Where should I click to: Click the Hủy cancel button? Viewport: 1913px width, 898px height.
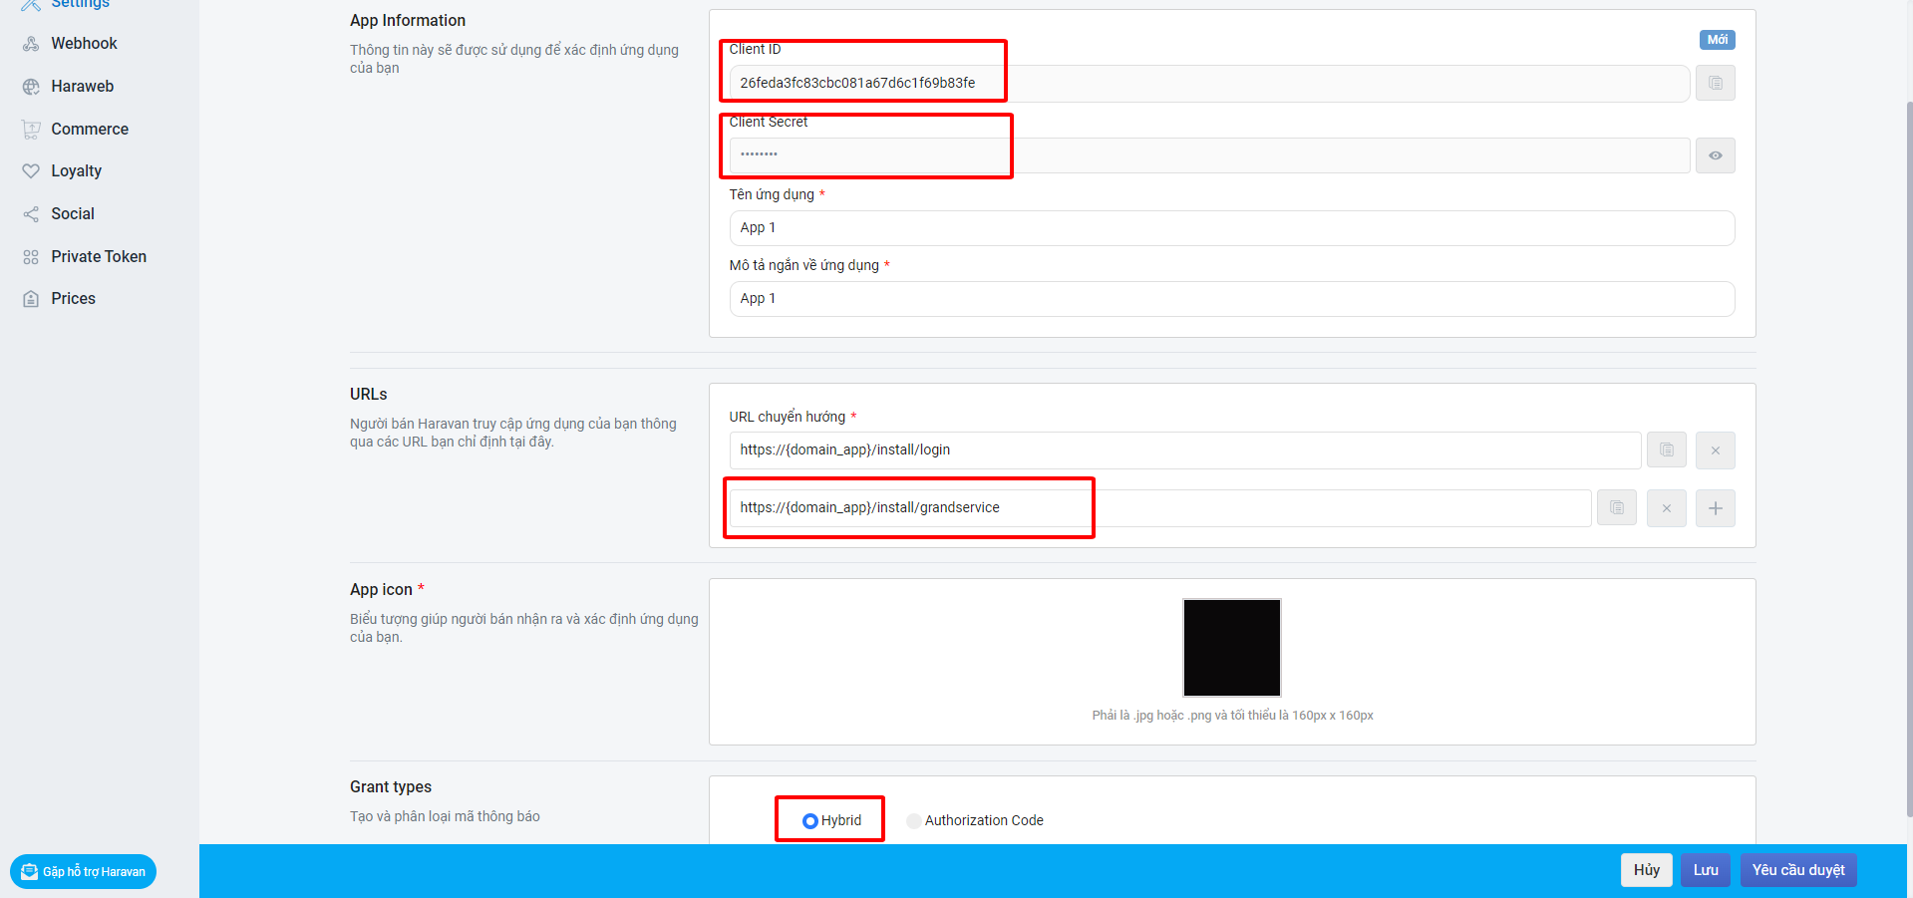click(1646, 870)
